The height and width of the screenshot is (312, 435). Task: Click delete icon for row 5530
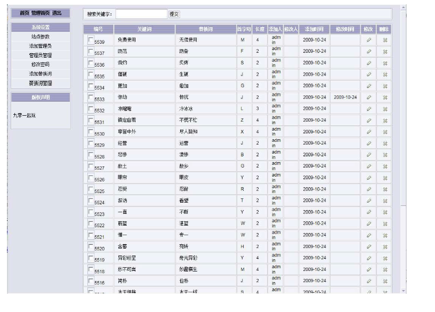(385, 132)
